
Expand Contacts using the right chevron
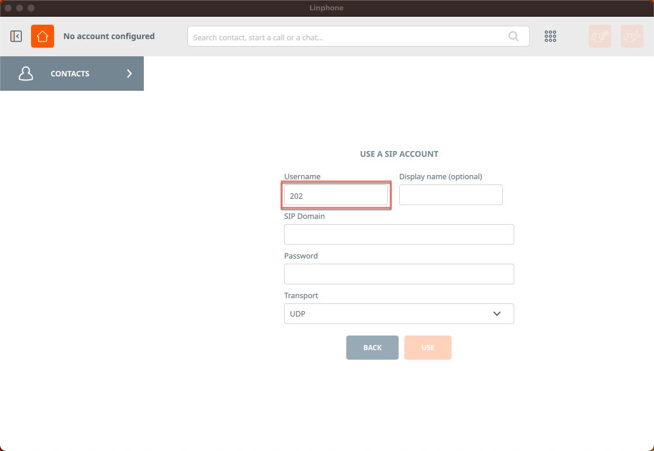pos(129,74)
